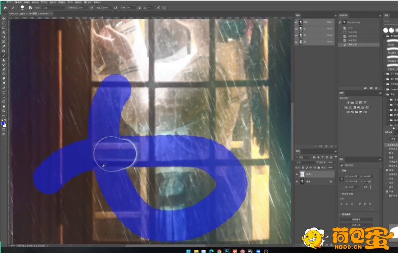This screenshot has width=398, height=253.
Task: Open the 滤镜 (Filter) menu
Action: 62,2
